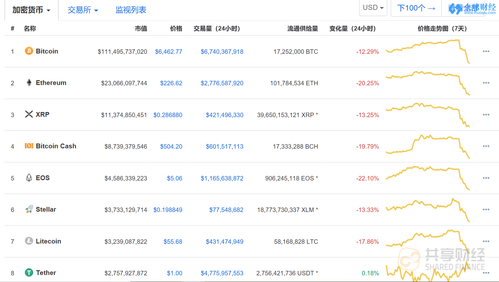Click Litecoin price $55.68
The height and width of the screenshot is (282, 499).
173,242
